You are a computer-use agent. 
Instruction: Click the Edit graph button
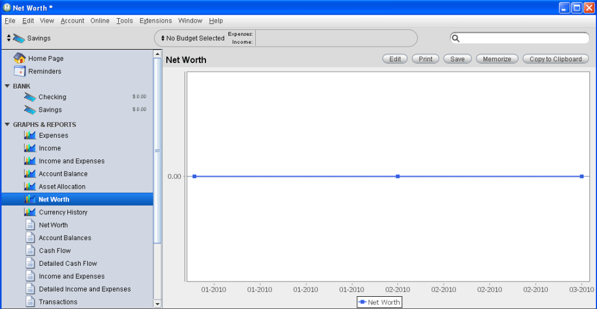pos(395,59)
